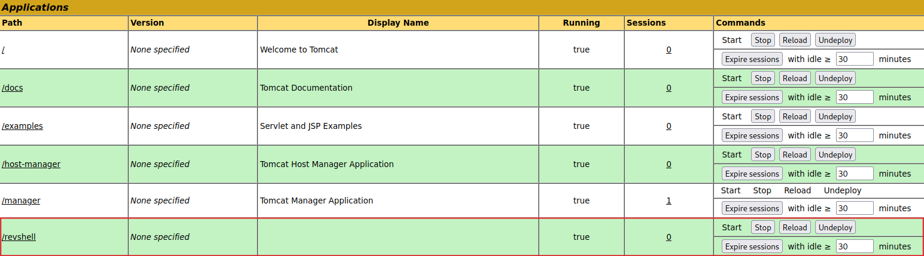Stop the root Welcome to Tomcat app

762,40
